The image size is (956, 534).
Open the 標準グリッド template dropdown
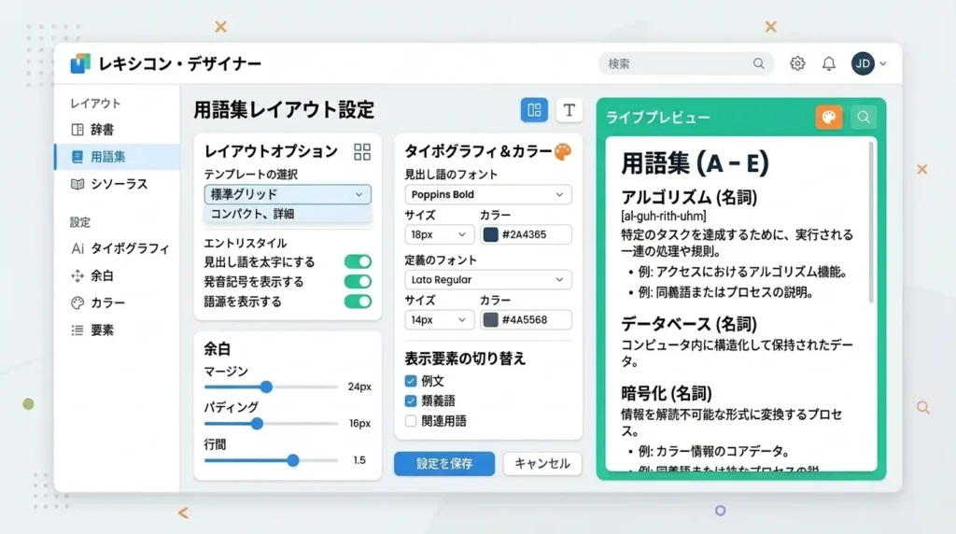[288, 194]
